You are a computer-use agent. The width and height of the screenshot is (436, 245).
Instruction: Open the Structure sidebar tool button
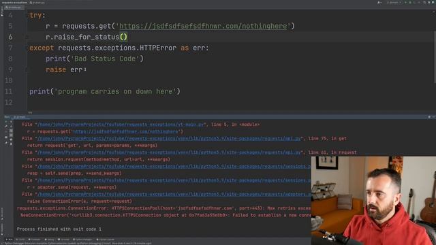click(1, 213)
